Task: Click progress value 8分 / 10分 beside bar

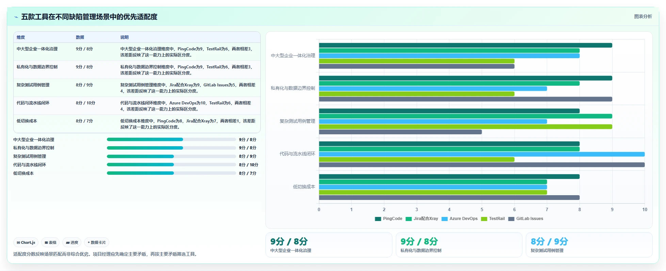Action: [248, 165]
